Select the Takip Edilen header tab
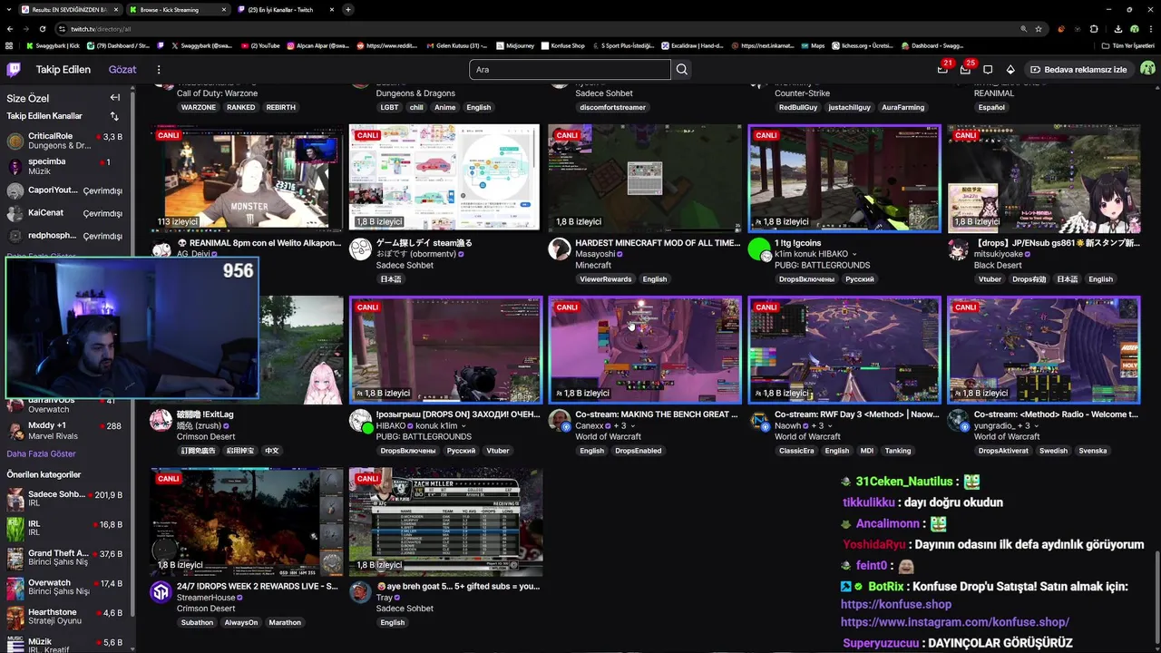This screenshot has height=653, width=1161. tap(63, 69)
